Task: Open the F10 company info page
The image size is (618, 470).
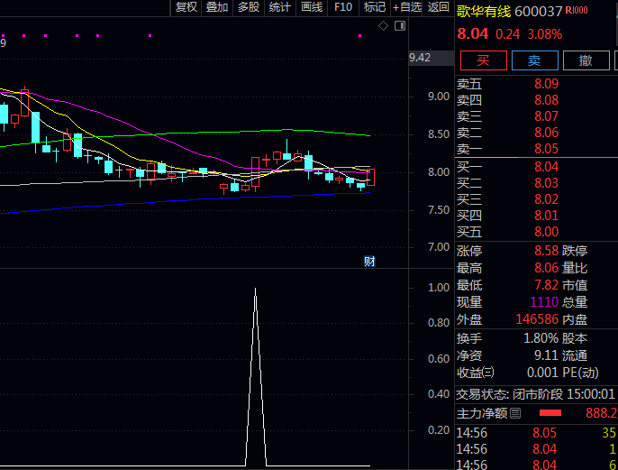Action: click(343, 7)
